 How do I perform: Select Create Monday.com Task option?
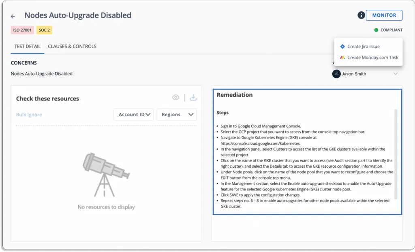[x=371, y=57]
